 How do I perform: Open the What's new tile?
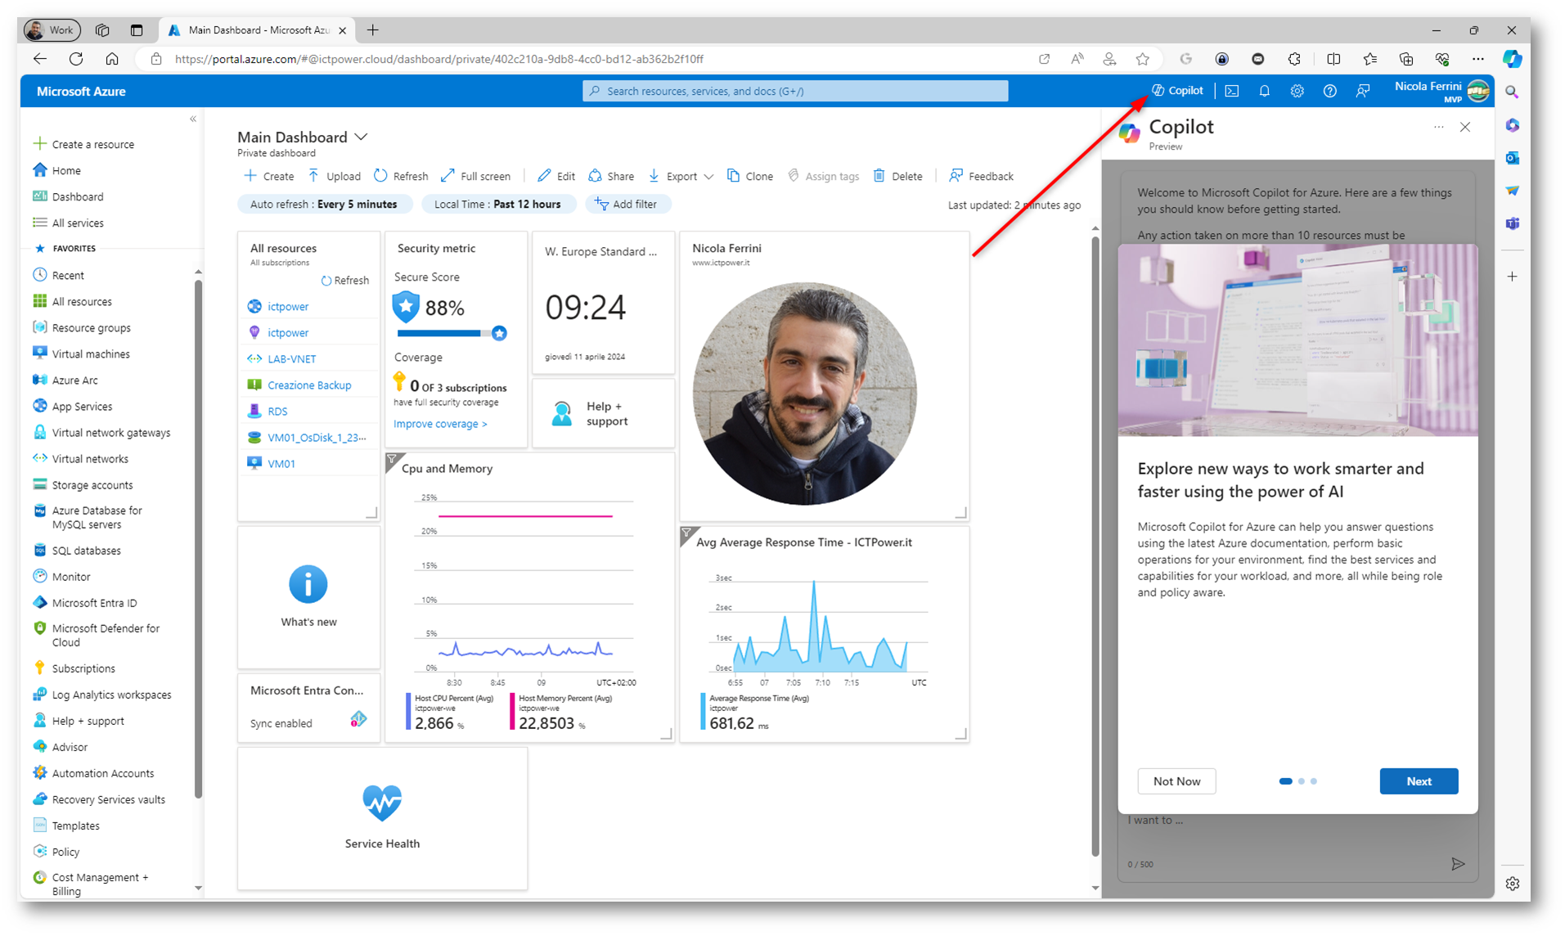(x=308, y=597)
